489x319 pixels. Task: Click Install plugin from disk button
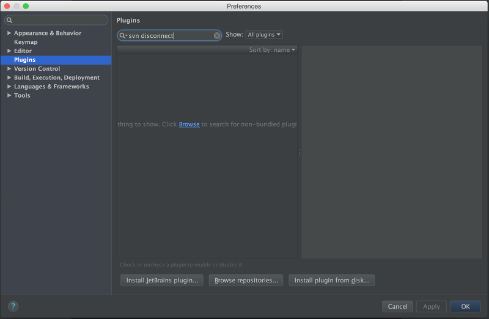331,280
